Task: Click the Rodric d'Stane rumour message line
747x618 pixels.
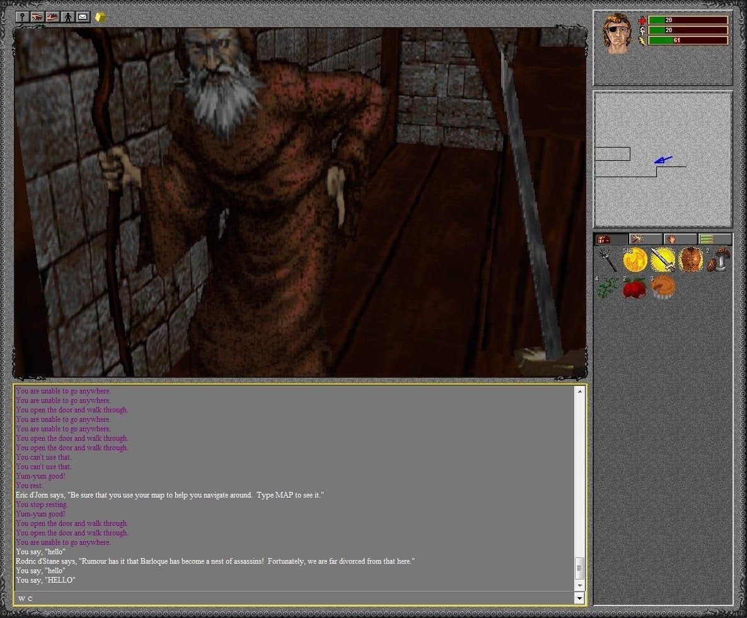Action: [x=215, y=561]
